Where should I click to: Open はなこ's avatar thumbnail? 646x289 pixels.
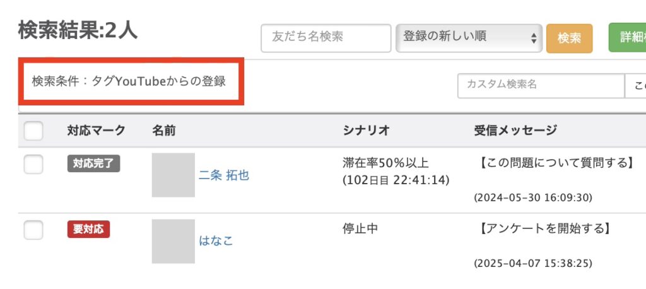click(173, 241)
